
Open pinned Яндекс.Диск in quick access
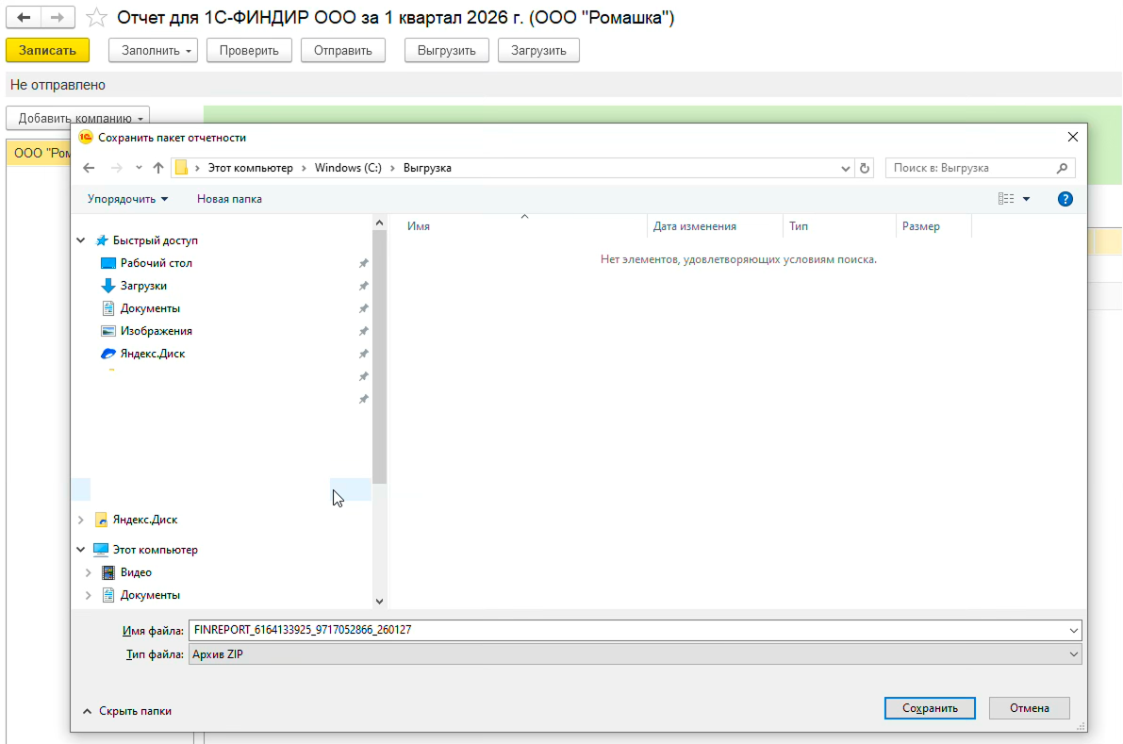click(152, 354)
